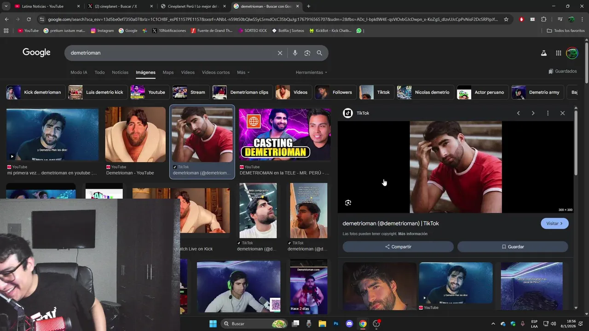Open YouTube bookmark
The width and height of the screenshot is (589, 331).
(x=28, y=31)
